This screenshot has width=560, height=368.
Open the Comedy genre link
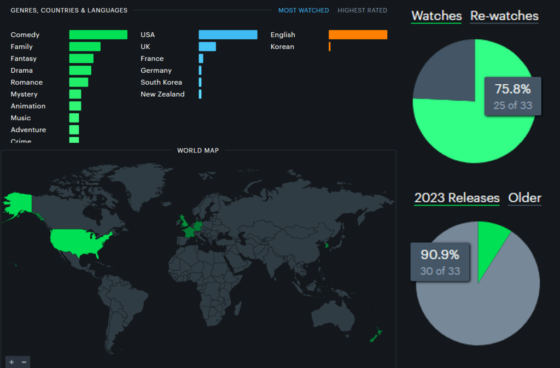point(25,35)
